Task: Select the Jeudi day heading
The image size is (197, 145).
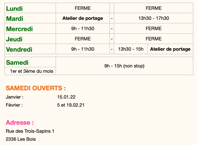Action: 14,39
